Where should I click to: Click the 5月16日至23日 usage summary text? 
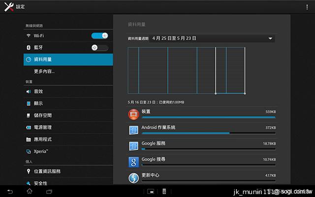pos(156,102)
